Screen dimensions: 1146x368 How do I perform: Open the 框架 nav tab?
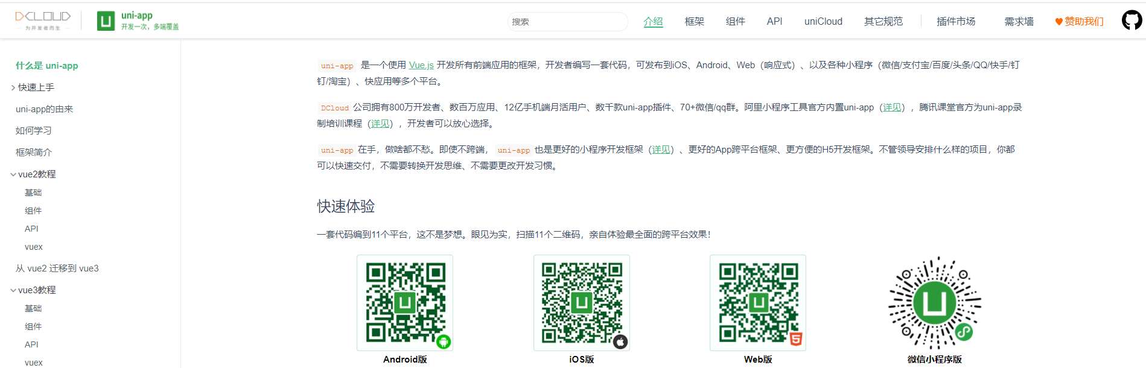(695, 22)
